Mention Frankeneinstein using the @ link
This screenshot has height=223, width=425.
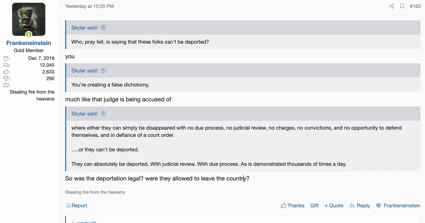[x=398, y=206]
